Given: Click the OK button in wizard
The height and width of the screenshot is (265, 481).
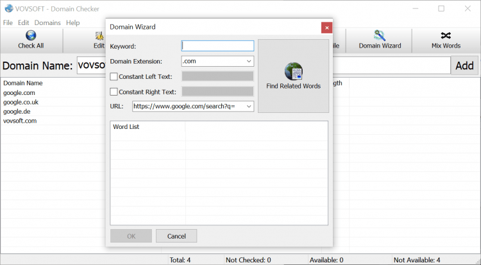Looking at the screenshot, I should (131, 236).
